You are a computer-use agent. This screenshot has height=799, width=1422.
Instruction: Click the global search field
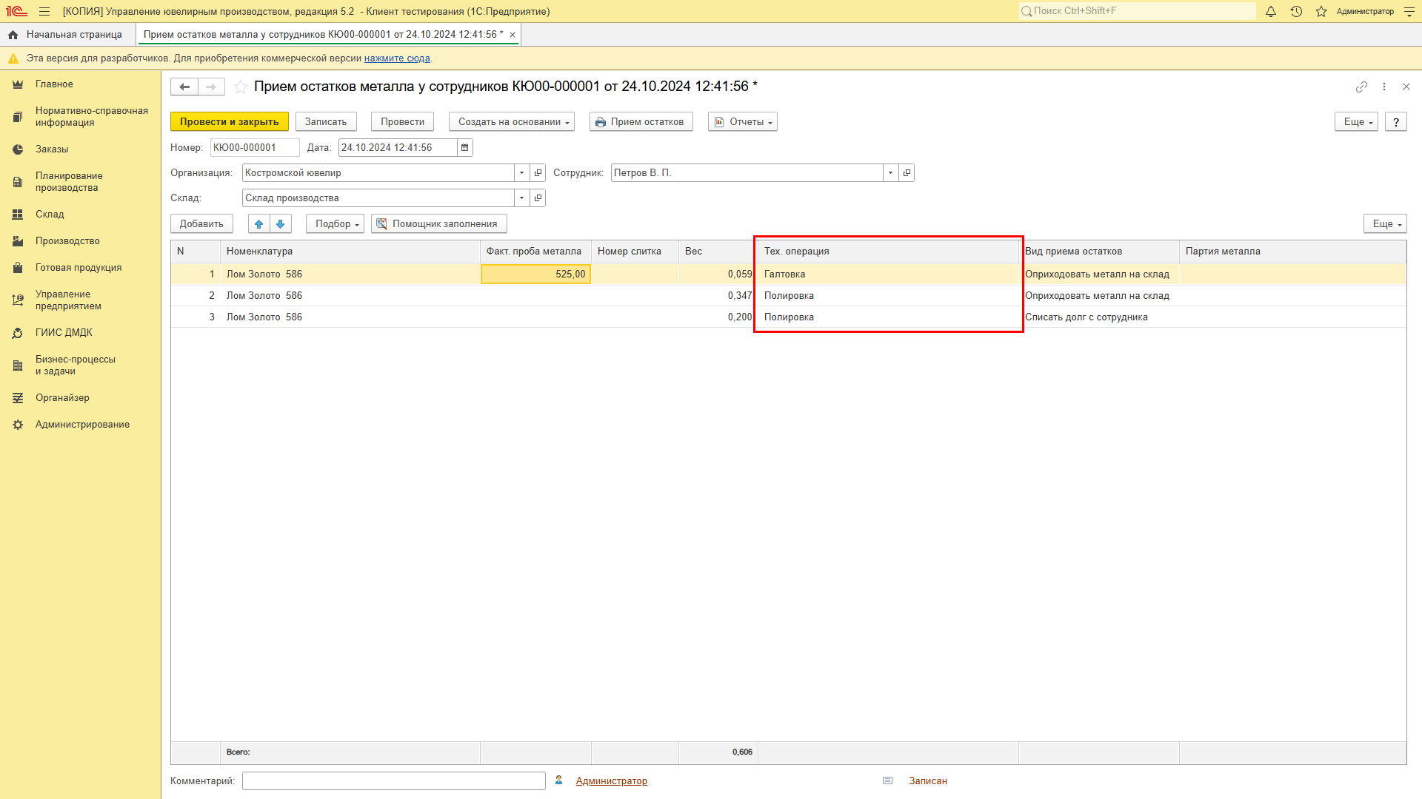(x=1138, y=11)
